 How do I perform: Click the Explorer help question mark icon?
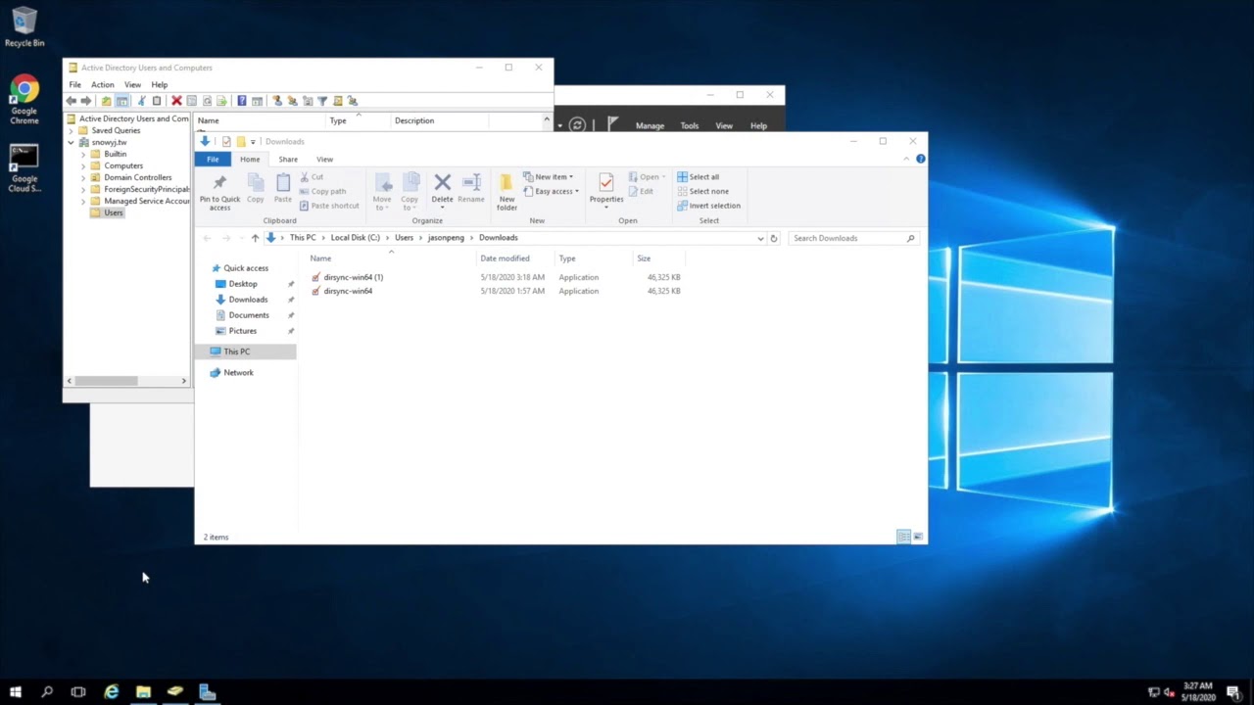click(921, 159)
